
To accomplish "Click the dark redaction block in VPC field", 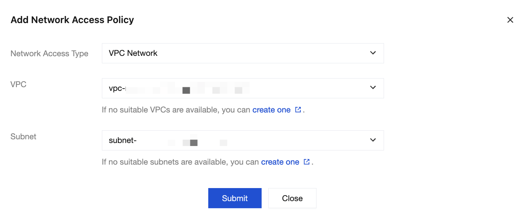I will pyautogui.click(x=186, y=90).
